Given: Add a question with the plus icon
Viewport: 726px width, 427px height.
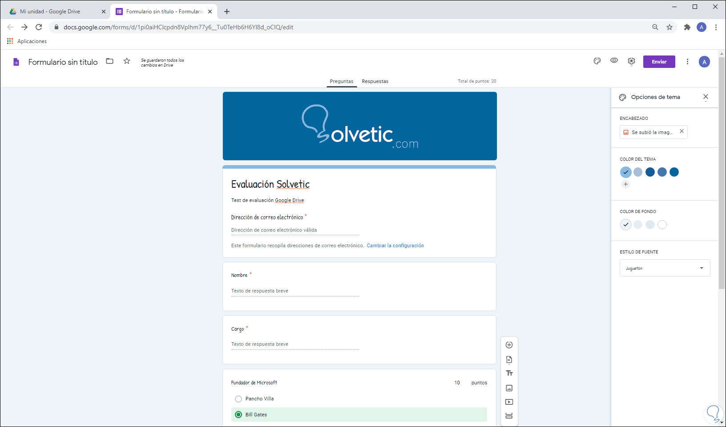Looking at the screenshot, I should tap(509, 345).
